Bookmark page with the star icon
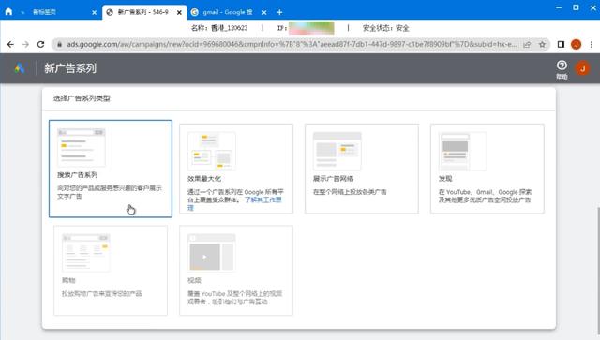The width and height of the screenshot is (600, 340). point(542,44)
